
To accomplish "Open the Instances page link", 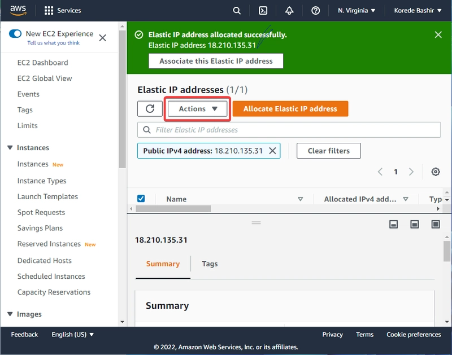I will pos(33,164).
